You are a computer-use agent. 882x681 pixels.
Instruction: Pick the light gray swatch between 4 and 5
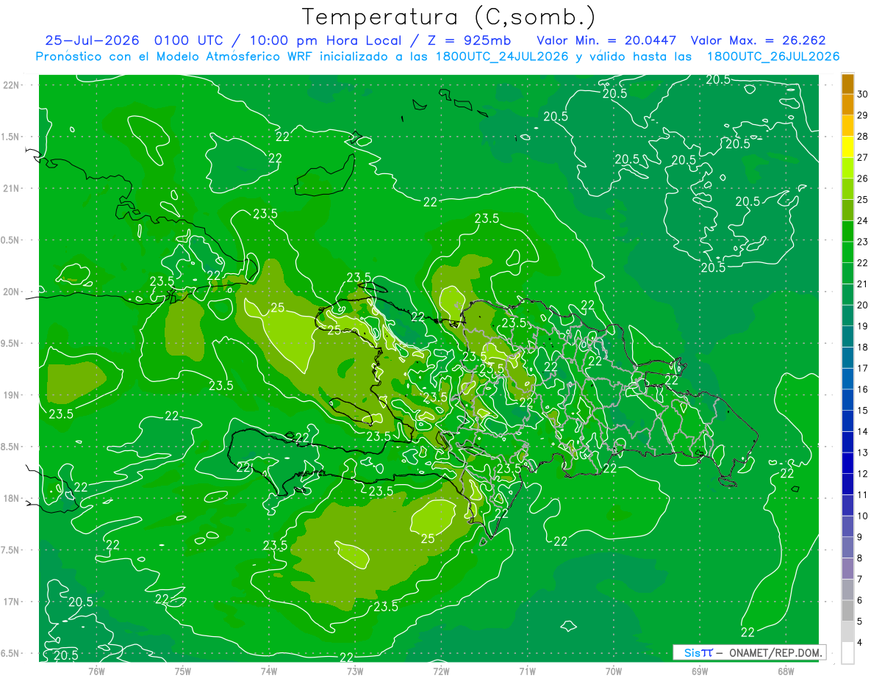pos(847,632)
